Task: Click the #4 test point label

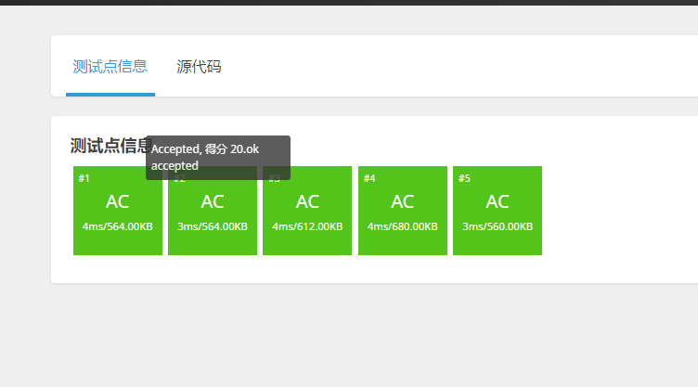Action: pos(369,178)
